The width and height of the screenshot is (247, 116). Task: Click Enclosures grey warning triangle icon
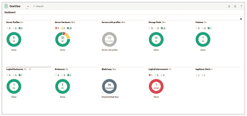62,75
